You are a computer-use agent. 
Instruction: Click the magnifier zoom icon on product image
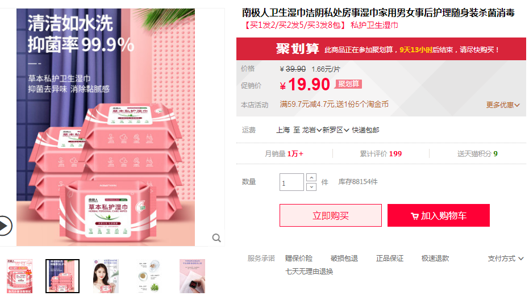click(x=216, y=238)
